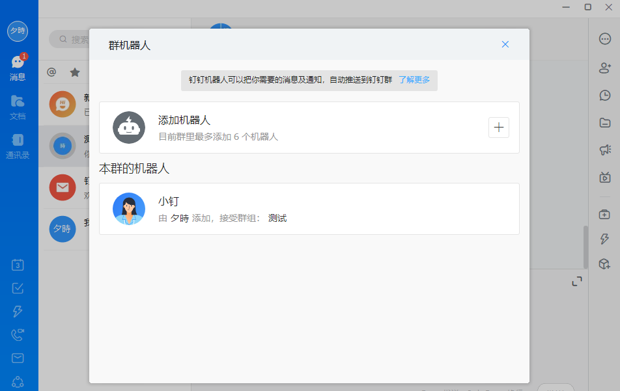Maximize the DingTalk window
Viewport: 620px width, 391px height.
(587, 7)
